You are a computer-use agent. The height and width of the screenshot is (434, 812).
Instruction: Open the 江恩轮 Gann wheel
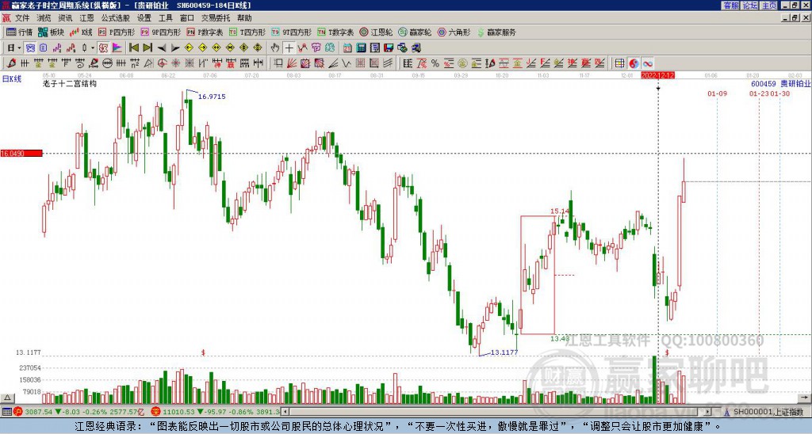376,32
